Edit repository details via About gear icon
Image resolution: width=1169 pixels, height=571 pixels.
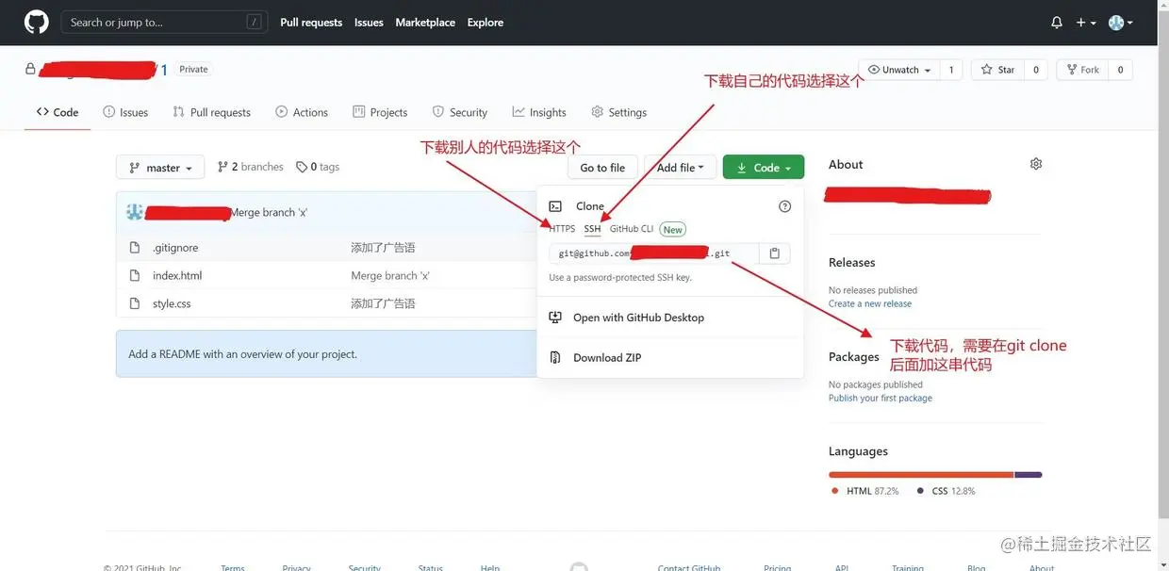pyautogui.click(x=1036, y=164)
